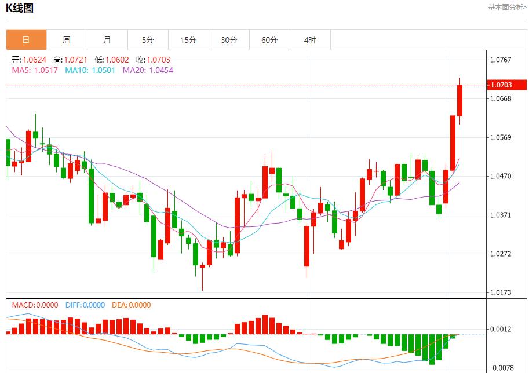Click the MA20: 1.0454 indicator label
The image size is (529, 373).
pos(148,70)
